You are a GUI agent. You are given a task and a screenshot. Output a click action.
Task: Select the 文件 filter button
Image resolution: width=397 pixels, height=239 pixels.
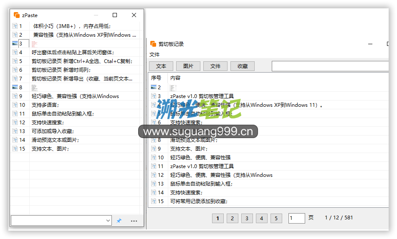(215, 66)
